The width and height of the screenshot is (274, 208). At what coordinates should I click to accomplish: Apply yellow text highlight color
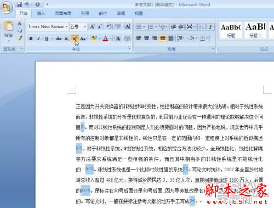(94, 38)
